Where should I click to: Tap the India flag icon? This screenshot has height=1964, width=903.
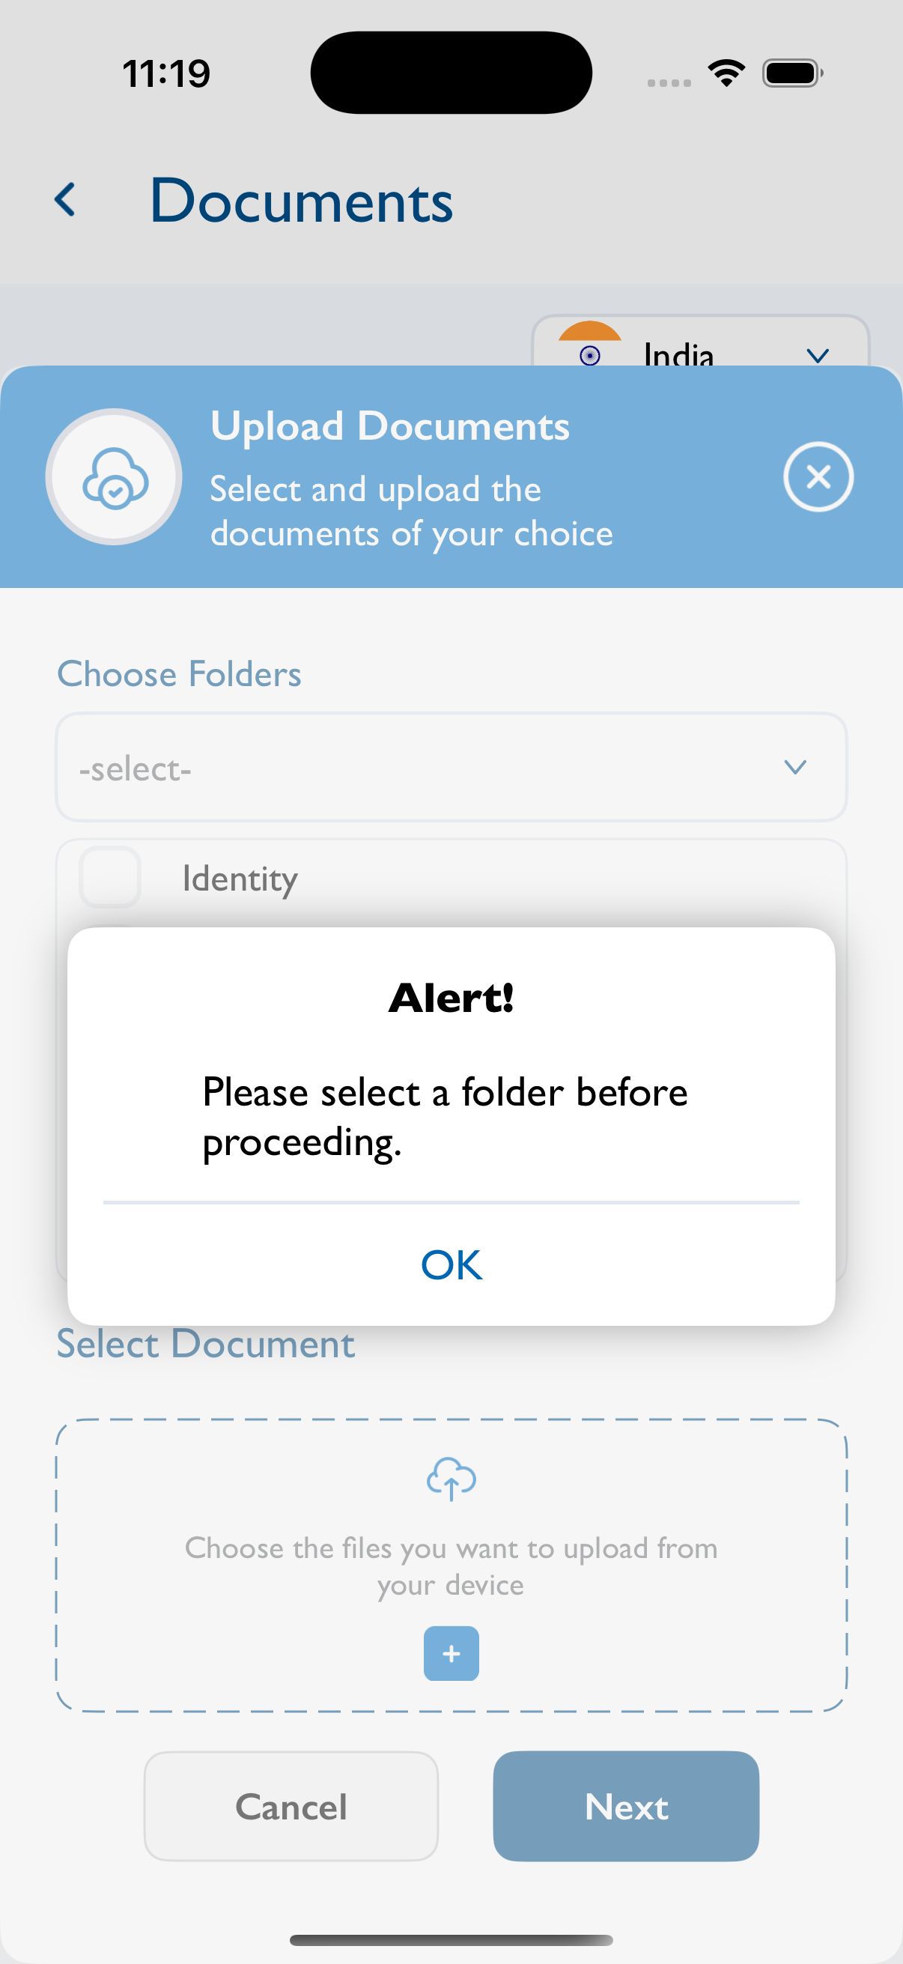tap(590, 345)
